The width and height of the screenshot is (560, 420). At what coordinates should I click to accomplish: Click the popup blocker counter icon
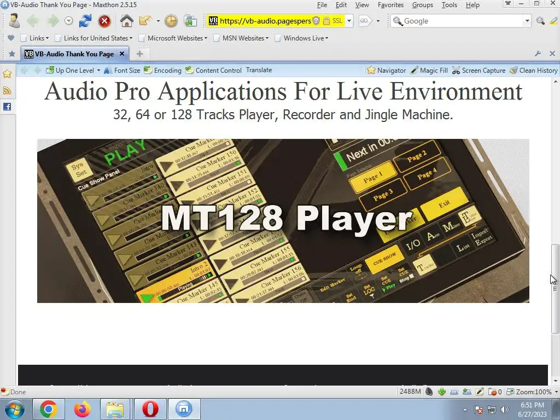tap(495, 392)
